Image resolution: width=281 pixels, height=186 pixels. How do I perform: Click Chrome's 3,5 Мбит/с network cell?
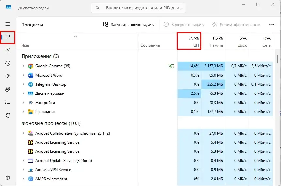pyautogui.click(x=261, y=66)
